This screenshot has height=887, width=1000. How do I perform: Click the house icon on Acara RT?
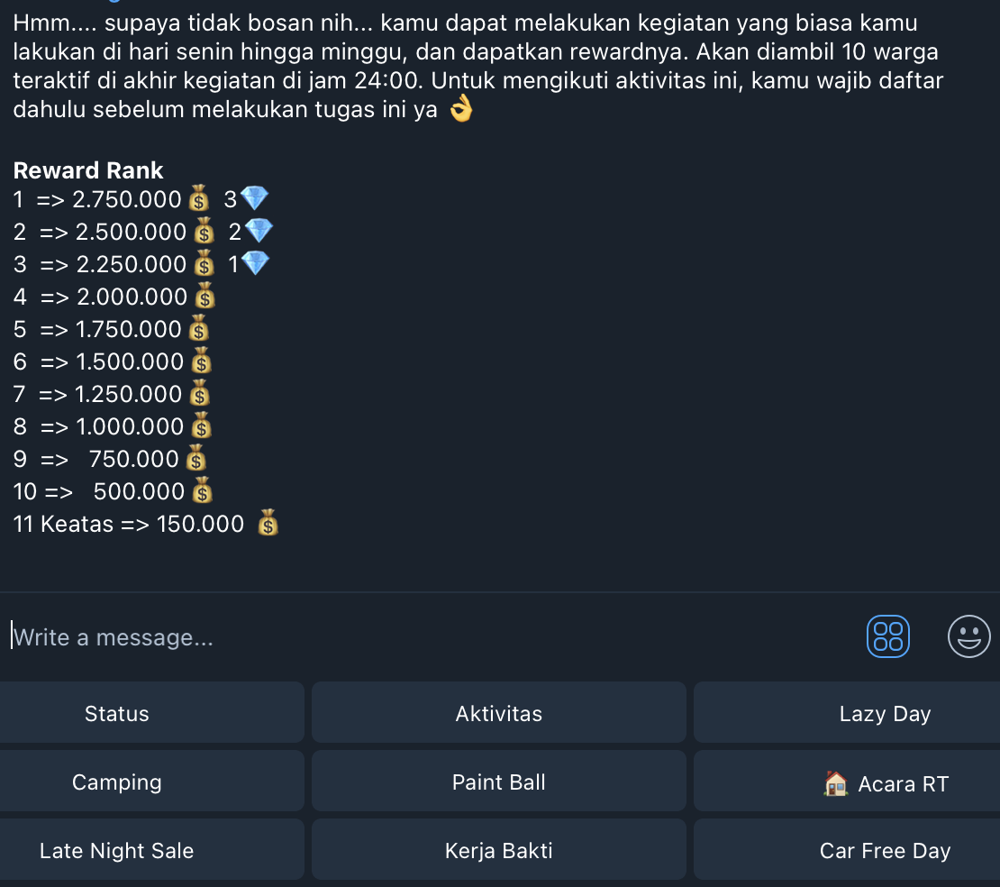coord(836,783)
